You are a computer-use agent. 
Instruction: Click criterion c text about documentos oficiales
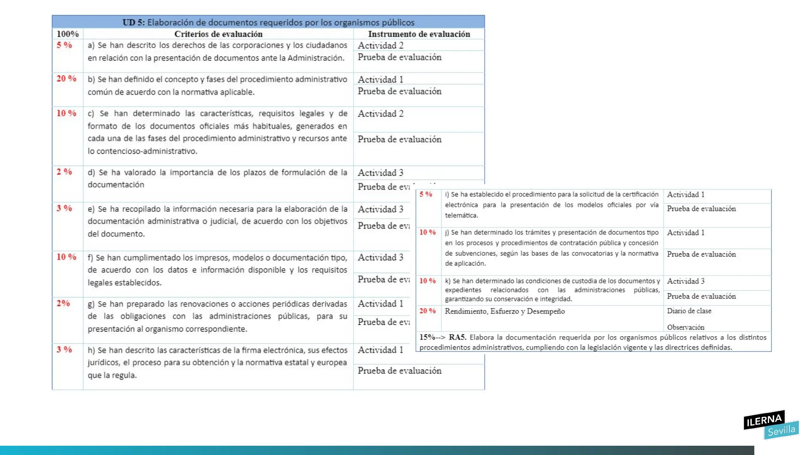coord(217,132)
